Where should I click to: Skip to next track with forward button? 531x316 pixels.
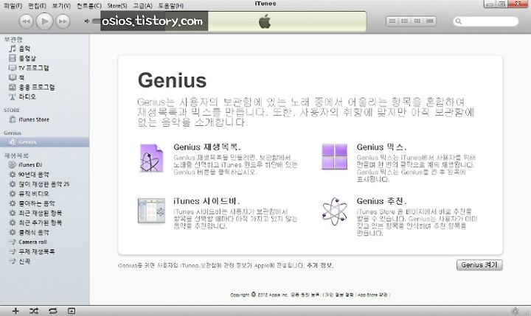(63, 21)
